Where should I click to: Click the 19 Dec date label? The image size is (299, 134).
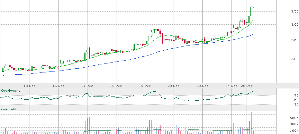(x=145, y=86)
